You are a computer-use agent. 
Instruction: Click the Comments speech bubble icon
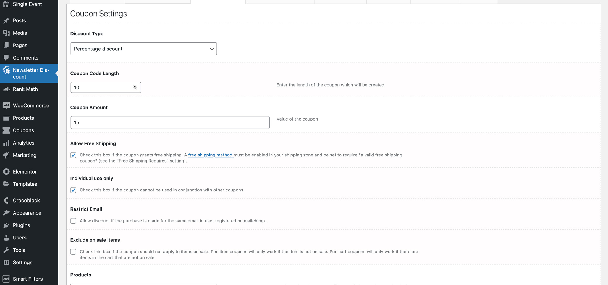(6, 58)
